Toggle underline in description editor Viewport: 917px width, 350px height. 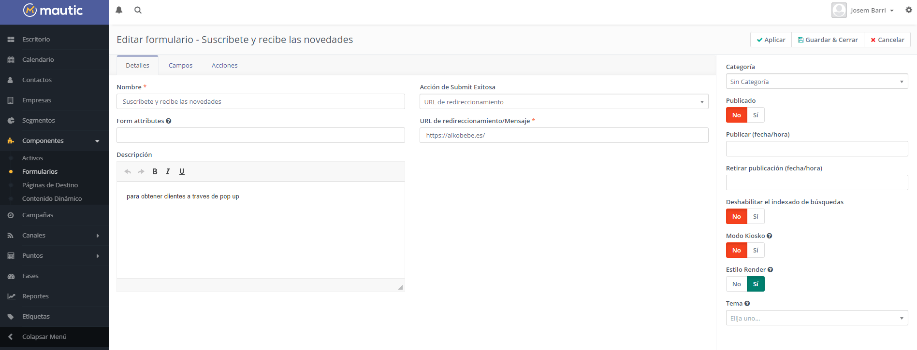[x=182, y=171]
